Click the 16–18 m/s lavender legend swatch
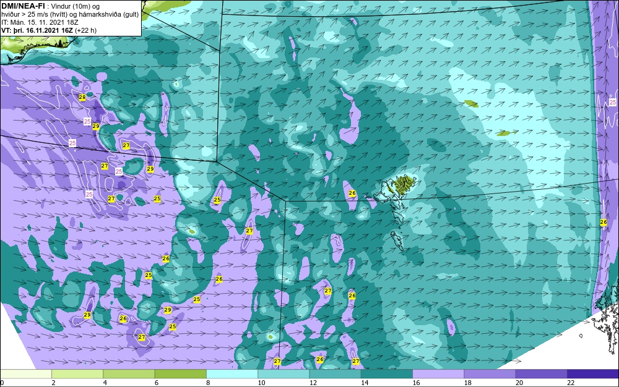The height and width of the screenshot is (387, 619). point(438,374)
